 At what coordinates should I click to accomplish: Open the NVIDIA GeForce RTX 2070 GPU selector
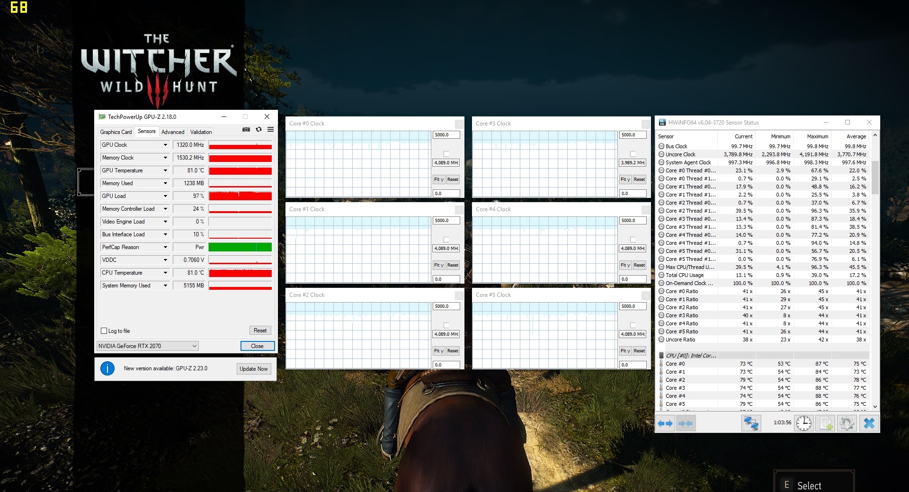[x=148, y=346]
